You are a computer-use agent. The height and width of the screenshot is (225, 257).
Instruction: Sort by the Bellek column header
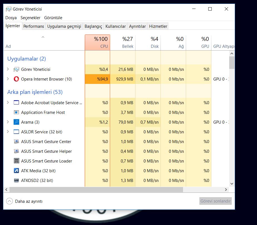tap(123, 42)
